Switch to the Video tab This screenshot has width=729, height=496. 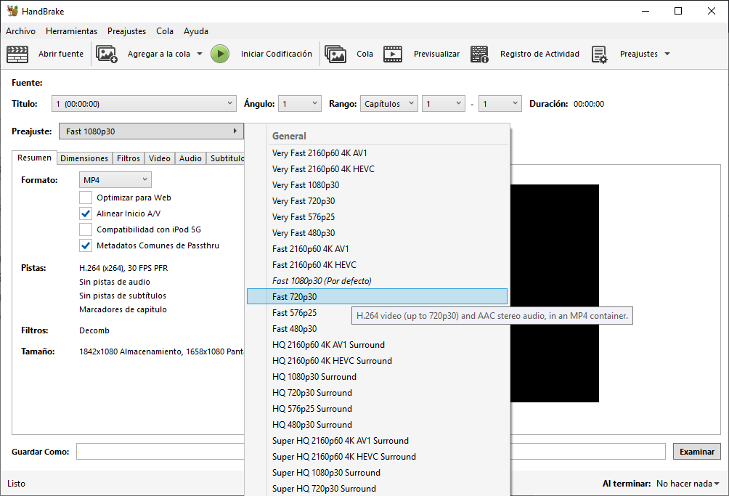pyautogui.click(x=160, y=158)
